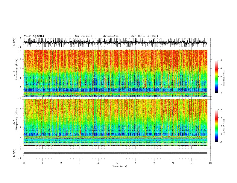Select the "Time (min)" x-axis label
This screenshot has width=237, height=183.
(120, 166)
